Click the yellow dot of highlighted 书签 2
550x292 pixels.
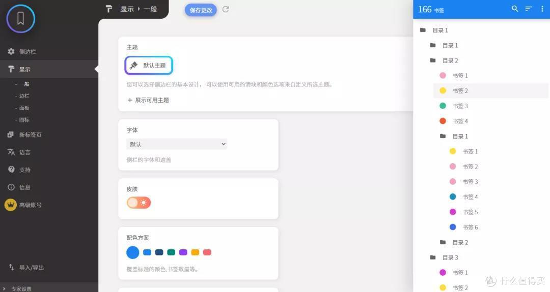pos(443,90)
